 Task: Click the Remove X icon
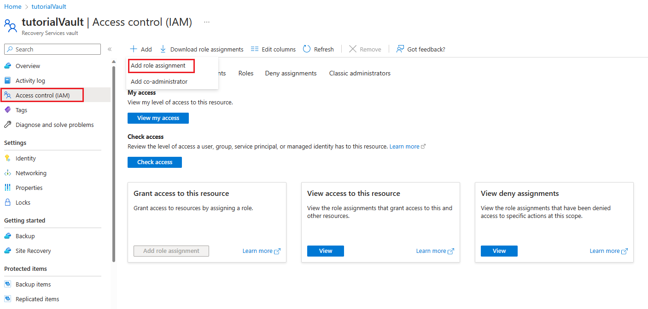coord(353,49)
